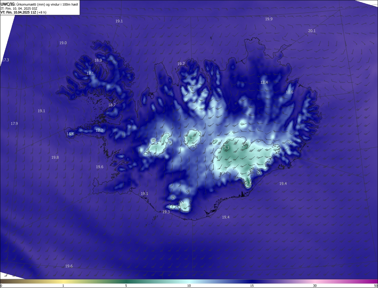Click the 18.7 value label
Image resolution: width=378 pixels, height=288 pixels.
(112, 105)
